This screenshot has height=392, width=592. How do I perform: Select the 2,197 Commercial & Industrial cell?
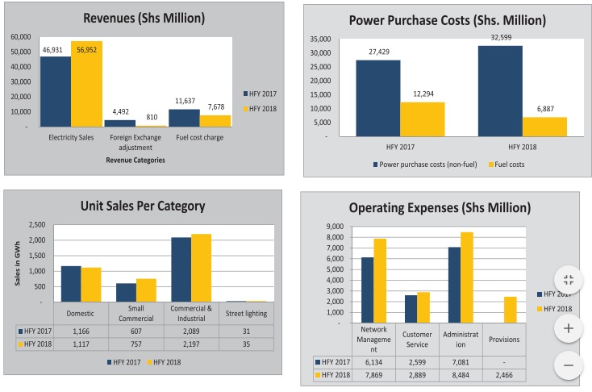coord(192,344)
